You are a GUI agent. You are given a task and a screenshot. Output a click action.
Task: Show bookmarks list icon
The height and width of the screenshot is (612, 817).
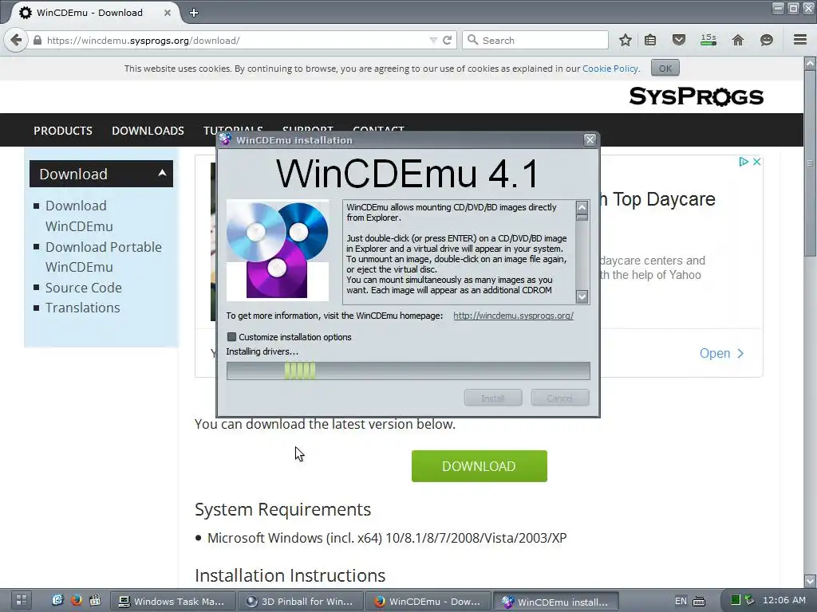pyautogui.click(x=650, y=40)
